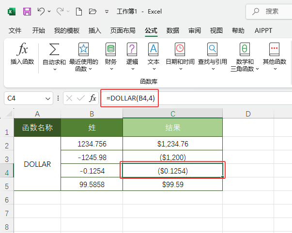
Task: Select merged cell labeled DOLLAR
Action: [x=37, y=164]
